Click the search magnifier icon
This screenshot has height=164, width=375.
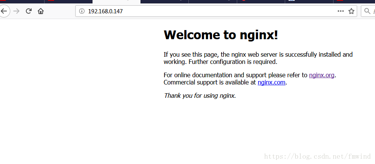[x=367, y=11]
